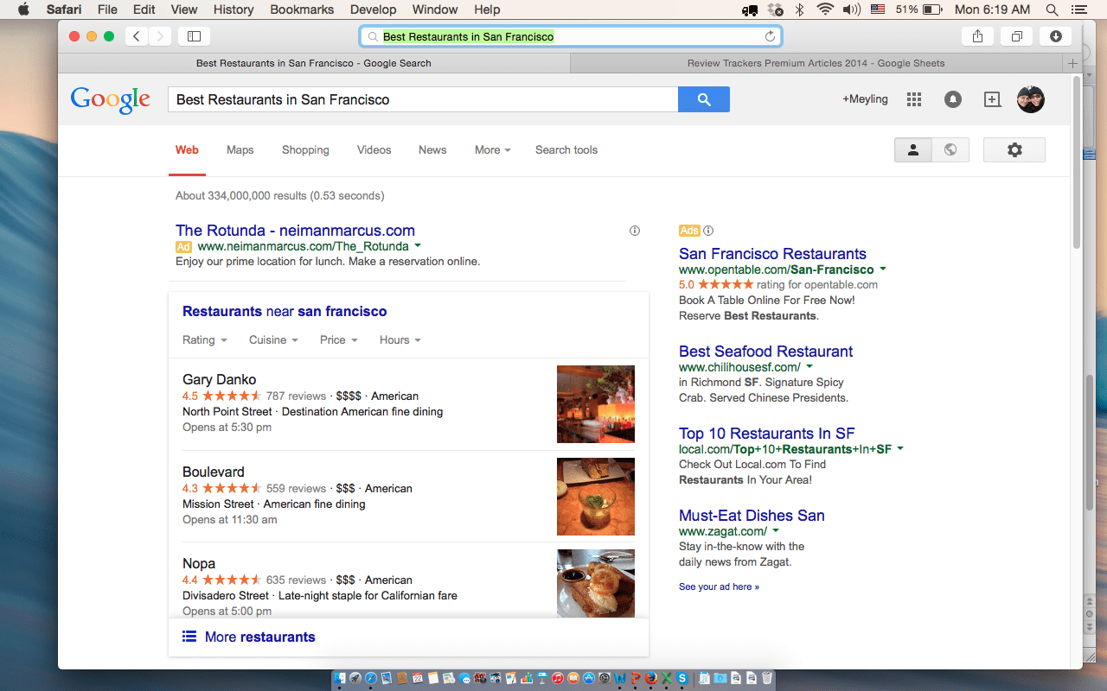Viewport: 1107px width, 691px height.
Task: Open Safari's downloads list
Action: [x=1056, y=36]
